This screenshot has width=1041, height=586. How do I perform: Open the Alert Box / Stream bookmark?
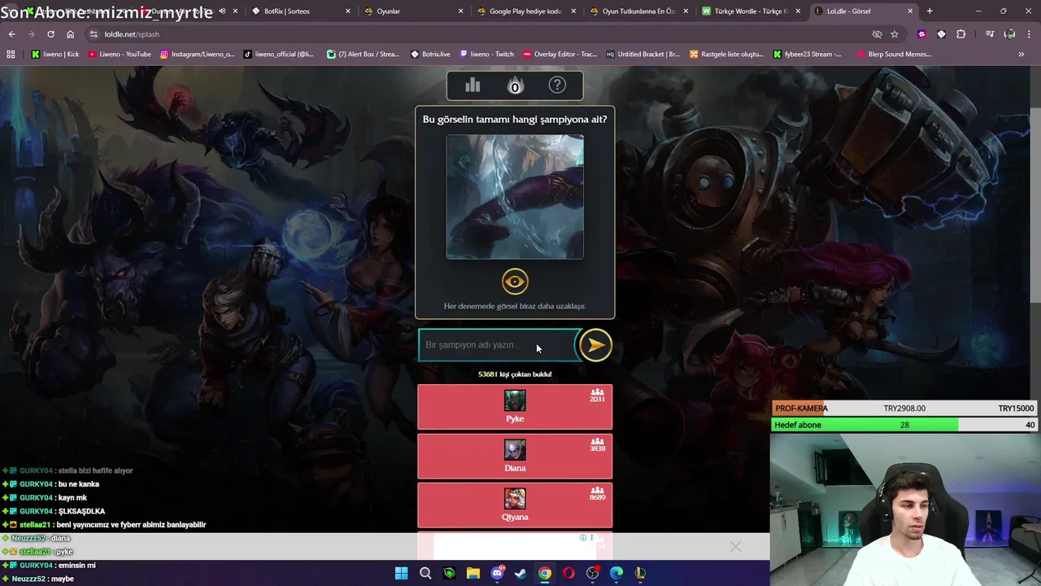(x=363, y=55)
